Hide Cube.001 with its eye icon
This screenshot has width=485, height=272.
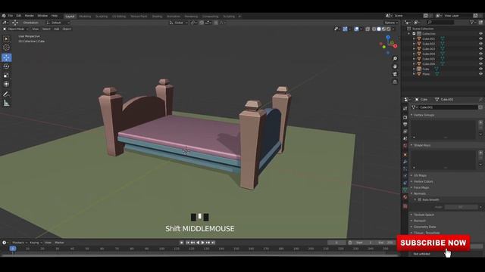pyautogui.click(x=480, y=39)
